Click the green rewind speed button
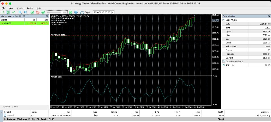Image resolution: width=271 pixels, height=122 pixels. pos(43,12)
